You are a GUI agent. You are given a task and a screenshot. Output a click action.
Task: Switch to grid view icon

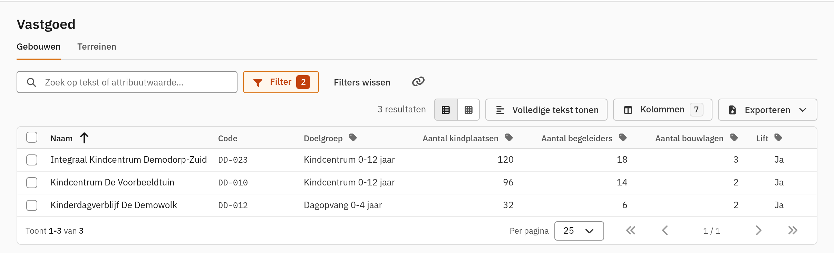tap(468, 110)
